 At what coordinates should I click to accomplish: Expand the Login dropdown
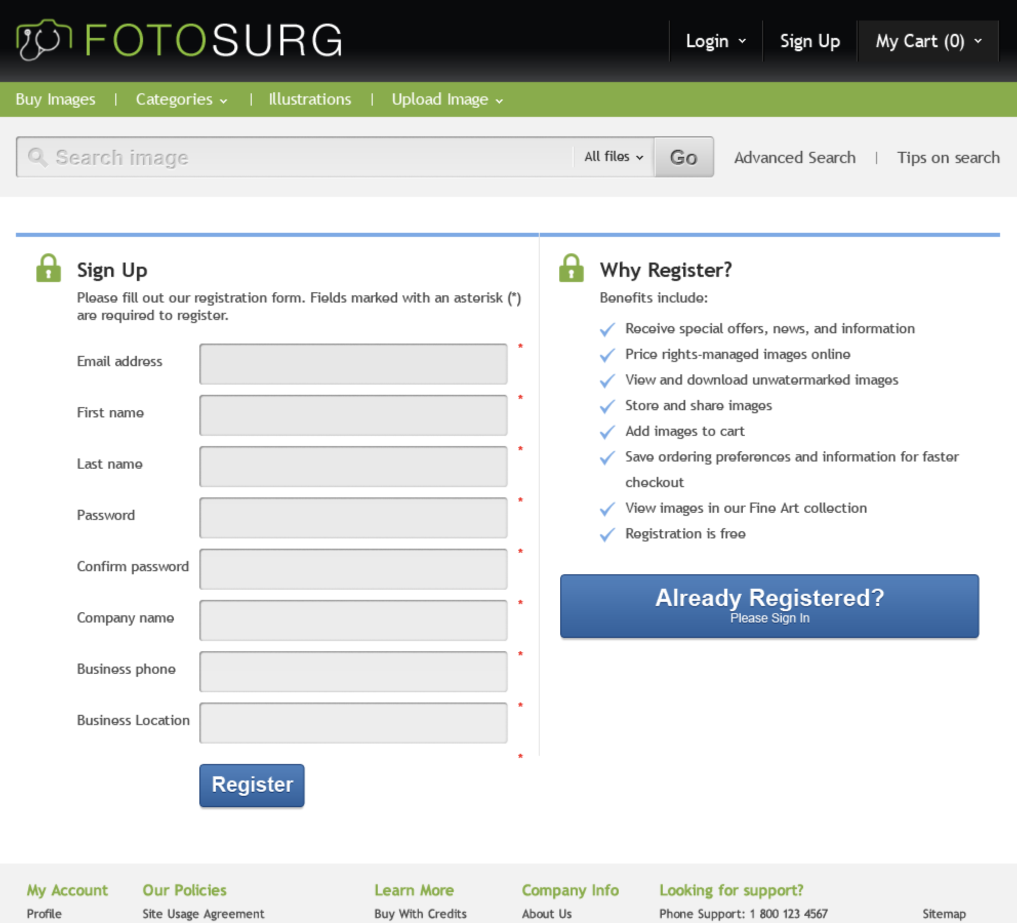pyautogui.click(x=716, y=41)
